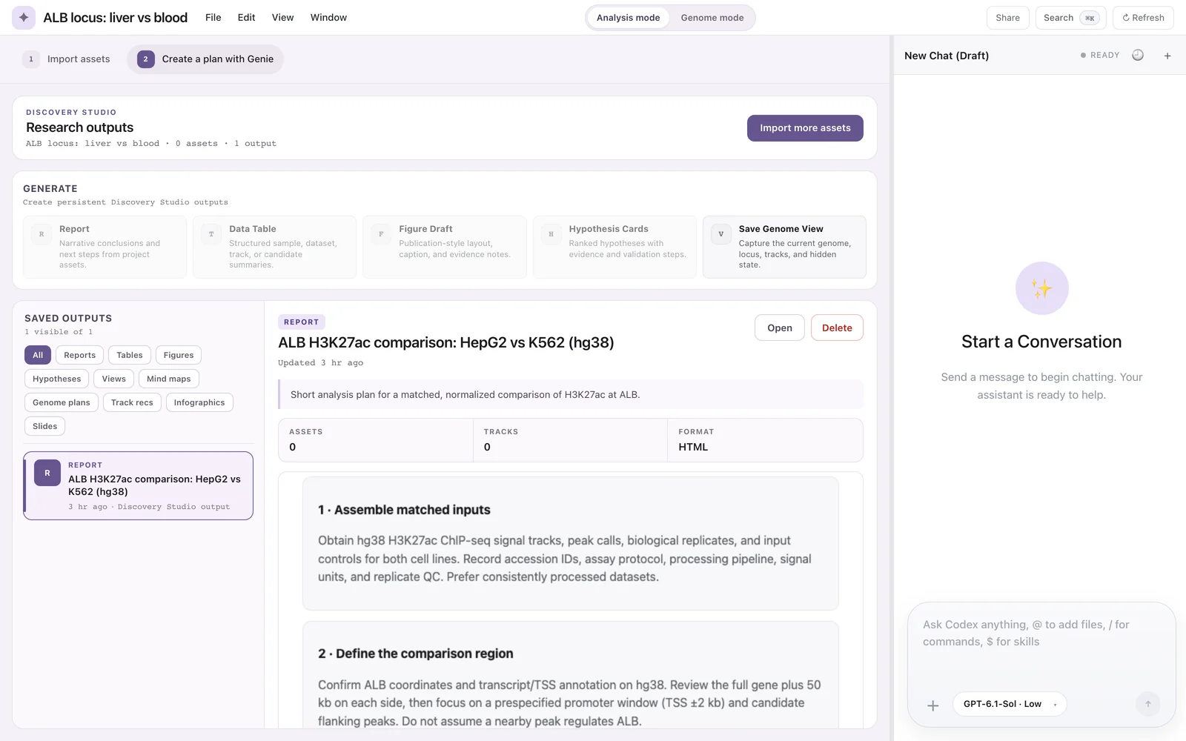Go to step 1 Import assets
Image resolution: width=1186 pixels, height=741 pixels.
click(67, 59)
